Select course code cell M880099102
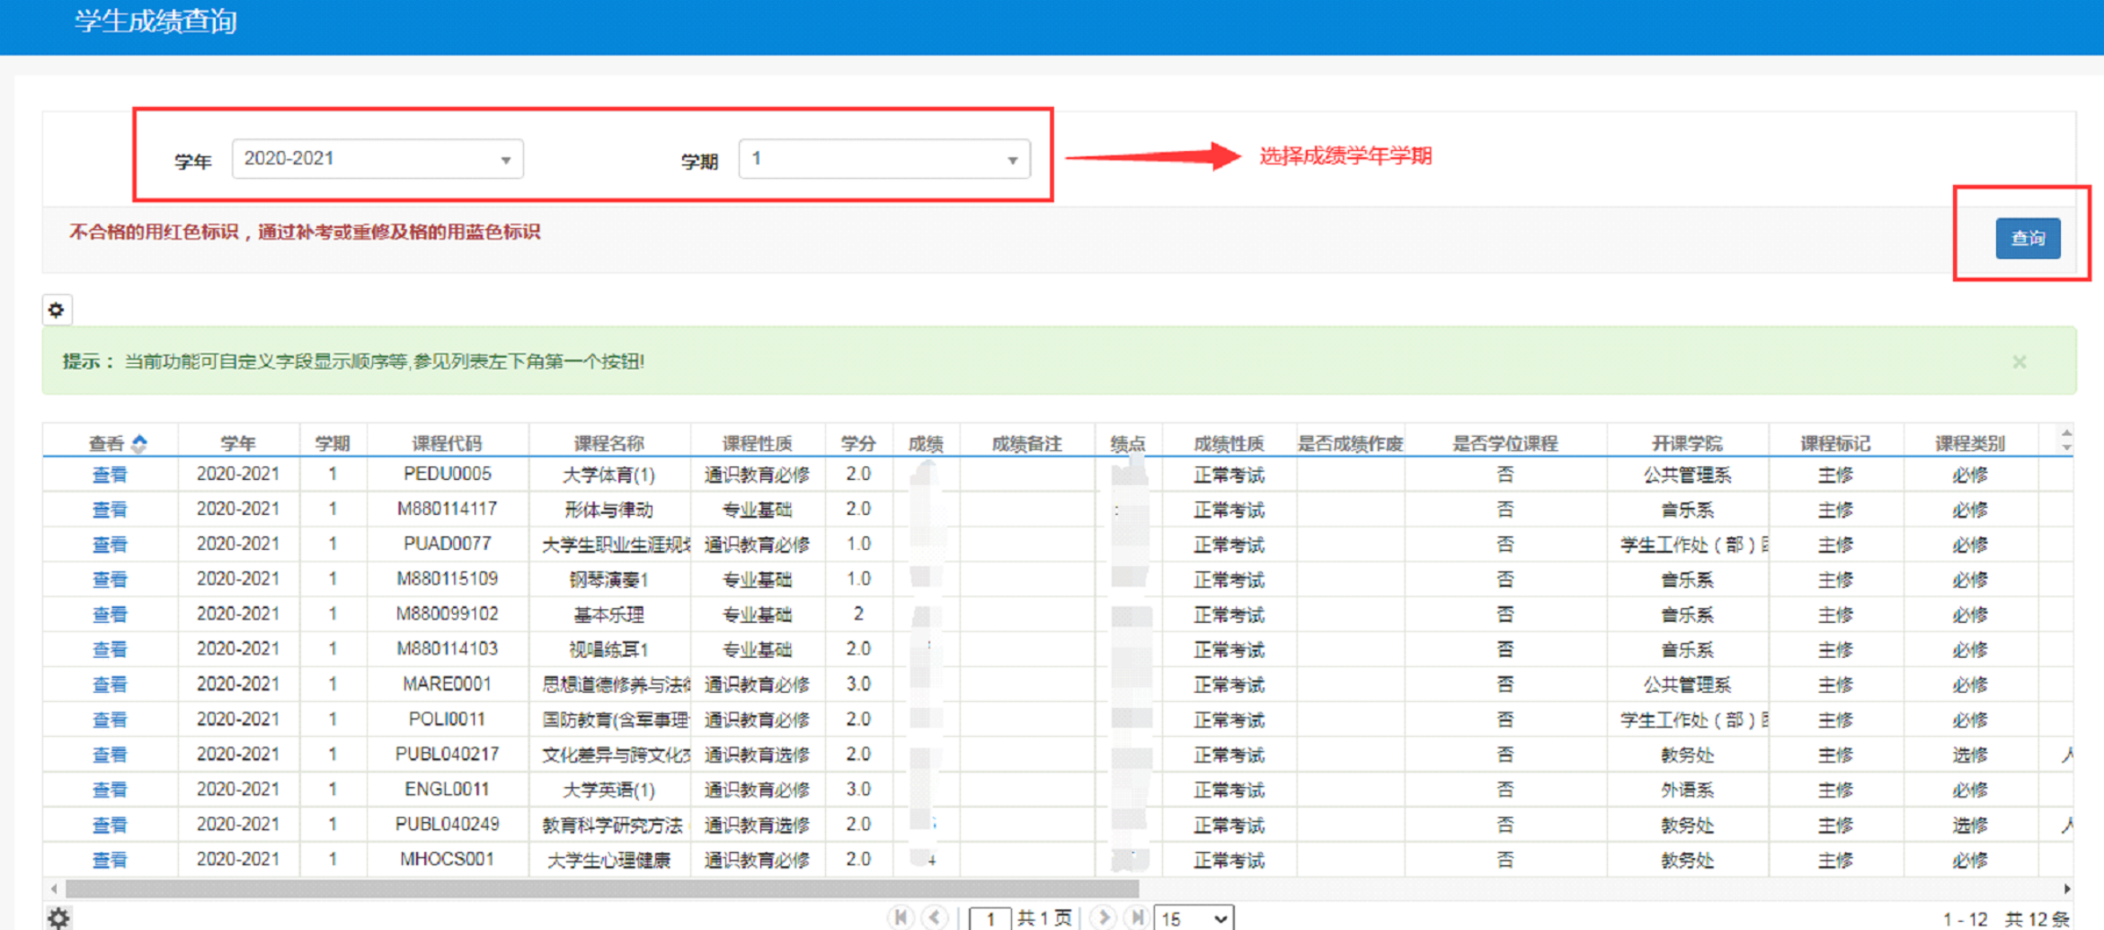Image resolution: width=2104 pixels, height=930 pixels. 447,614
